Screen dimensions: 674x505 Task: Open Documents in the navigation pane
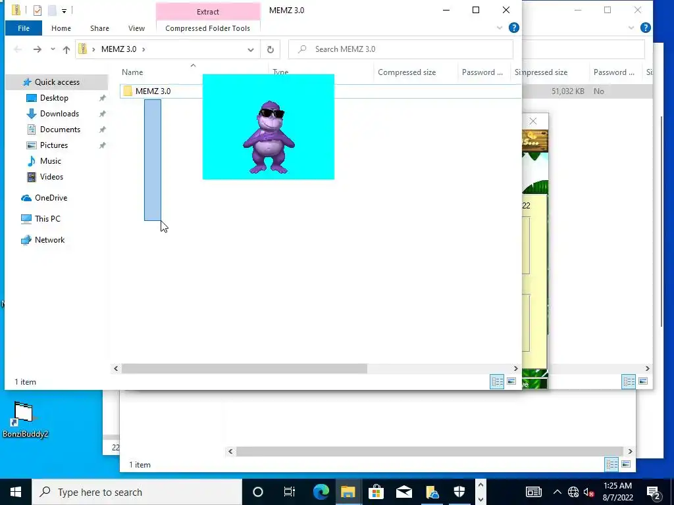[x=60, y=130]
